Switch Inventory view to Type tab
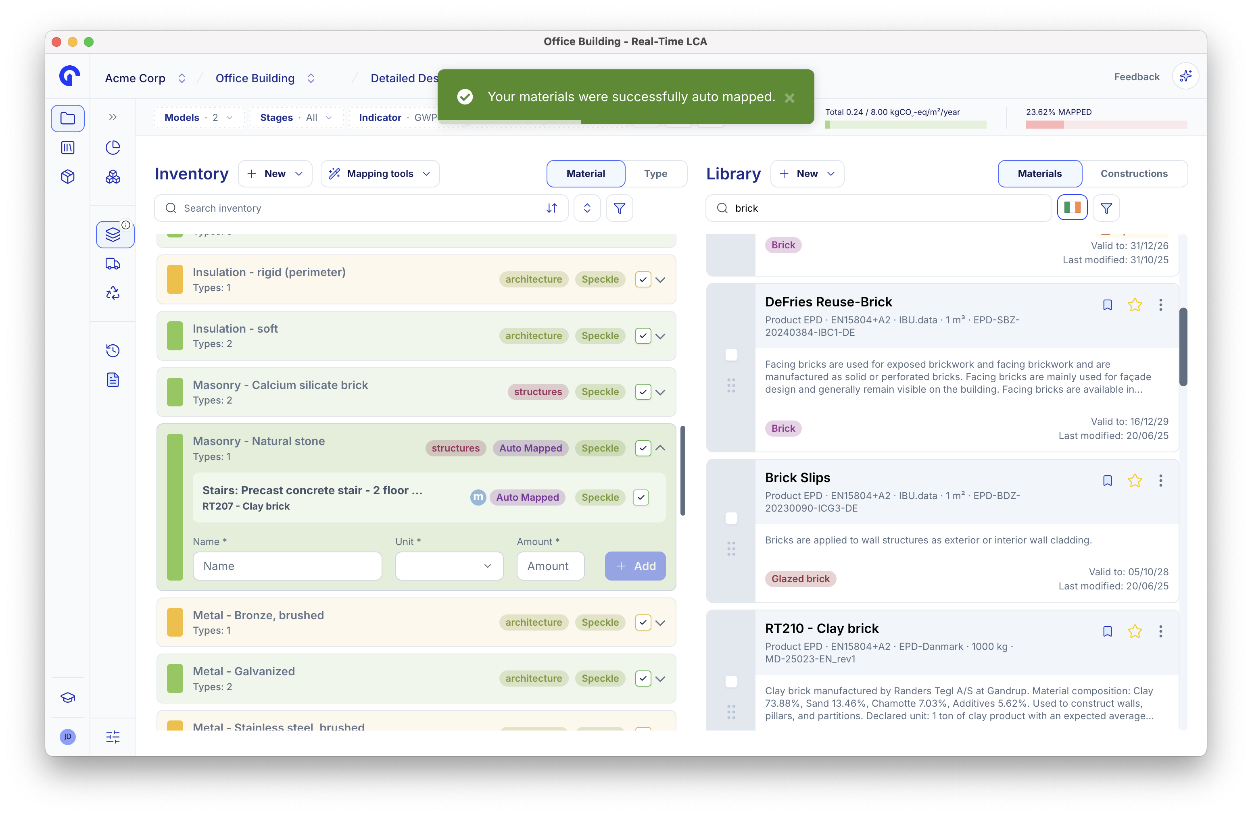The image size is (1252, 816). 655,173
